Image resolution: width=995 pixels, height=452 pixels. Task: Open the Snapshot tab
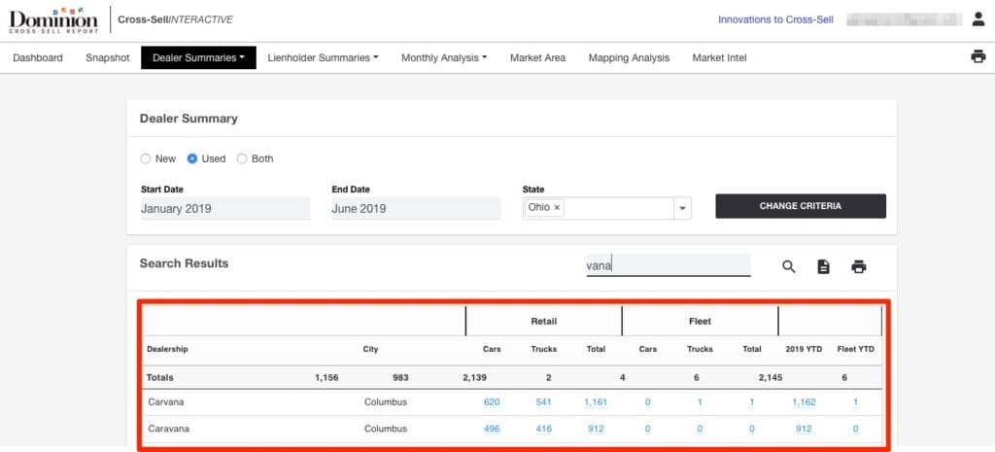click(107, 57)
